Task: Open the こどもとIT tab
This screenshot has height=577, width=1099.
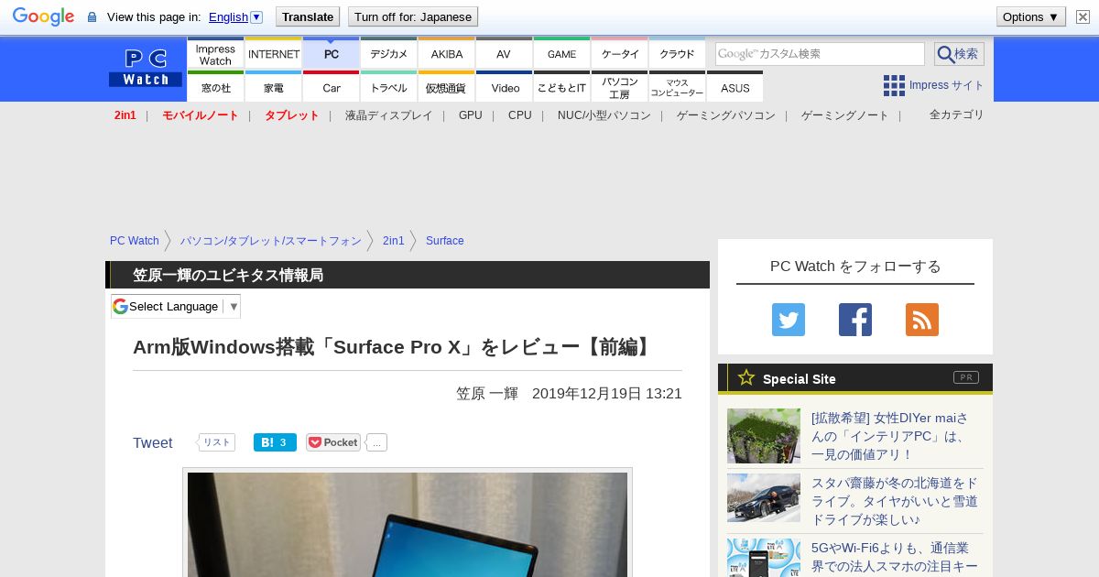Action: pos(561,87)
